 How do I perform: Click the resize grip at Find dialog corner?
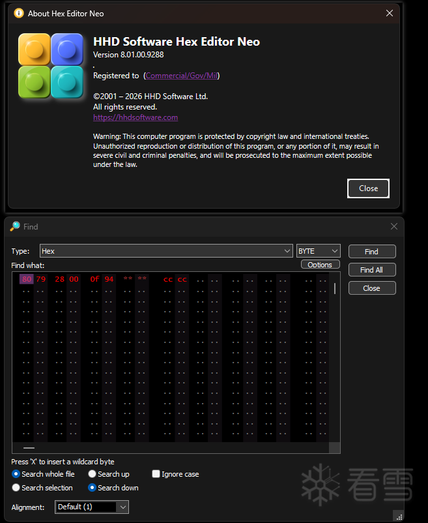[399, 516]
